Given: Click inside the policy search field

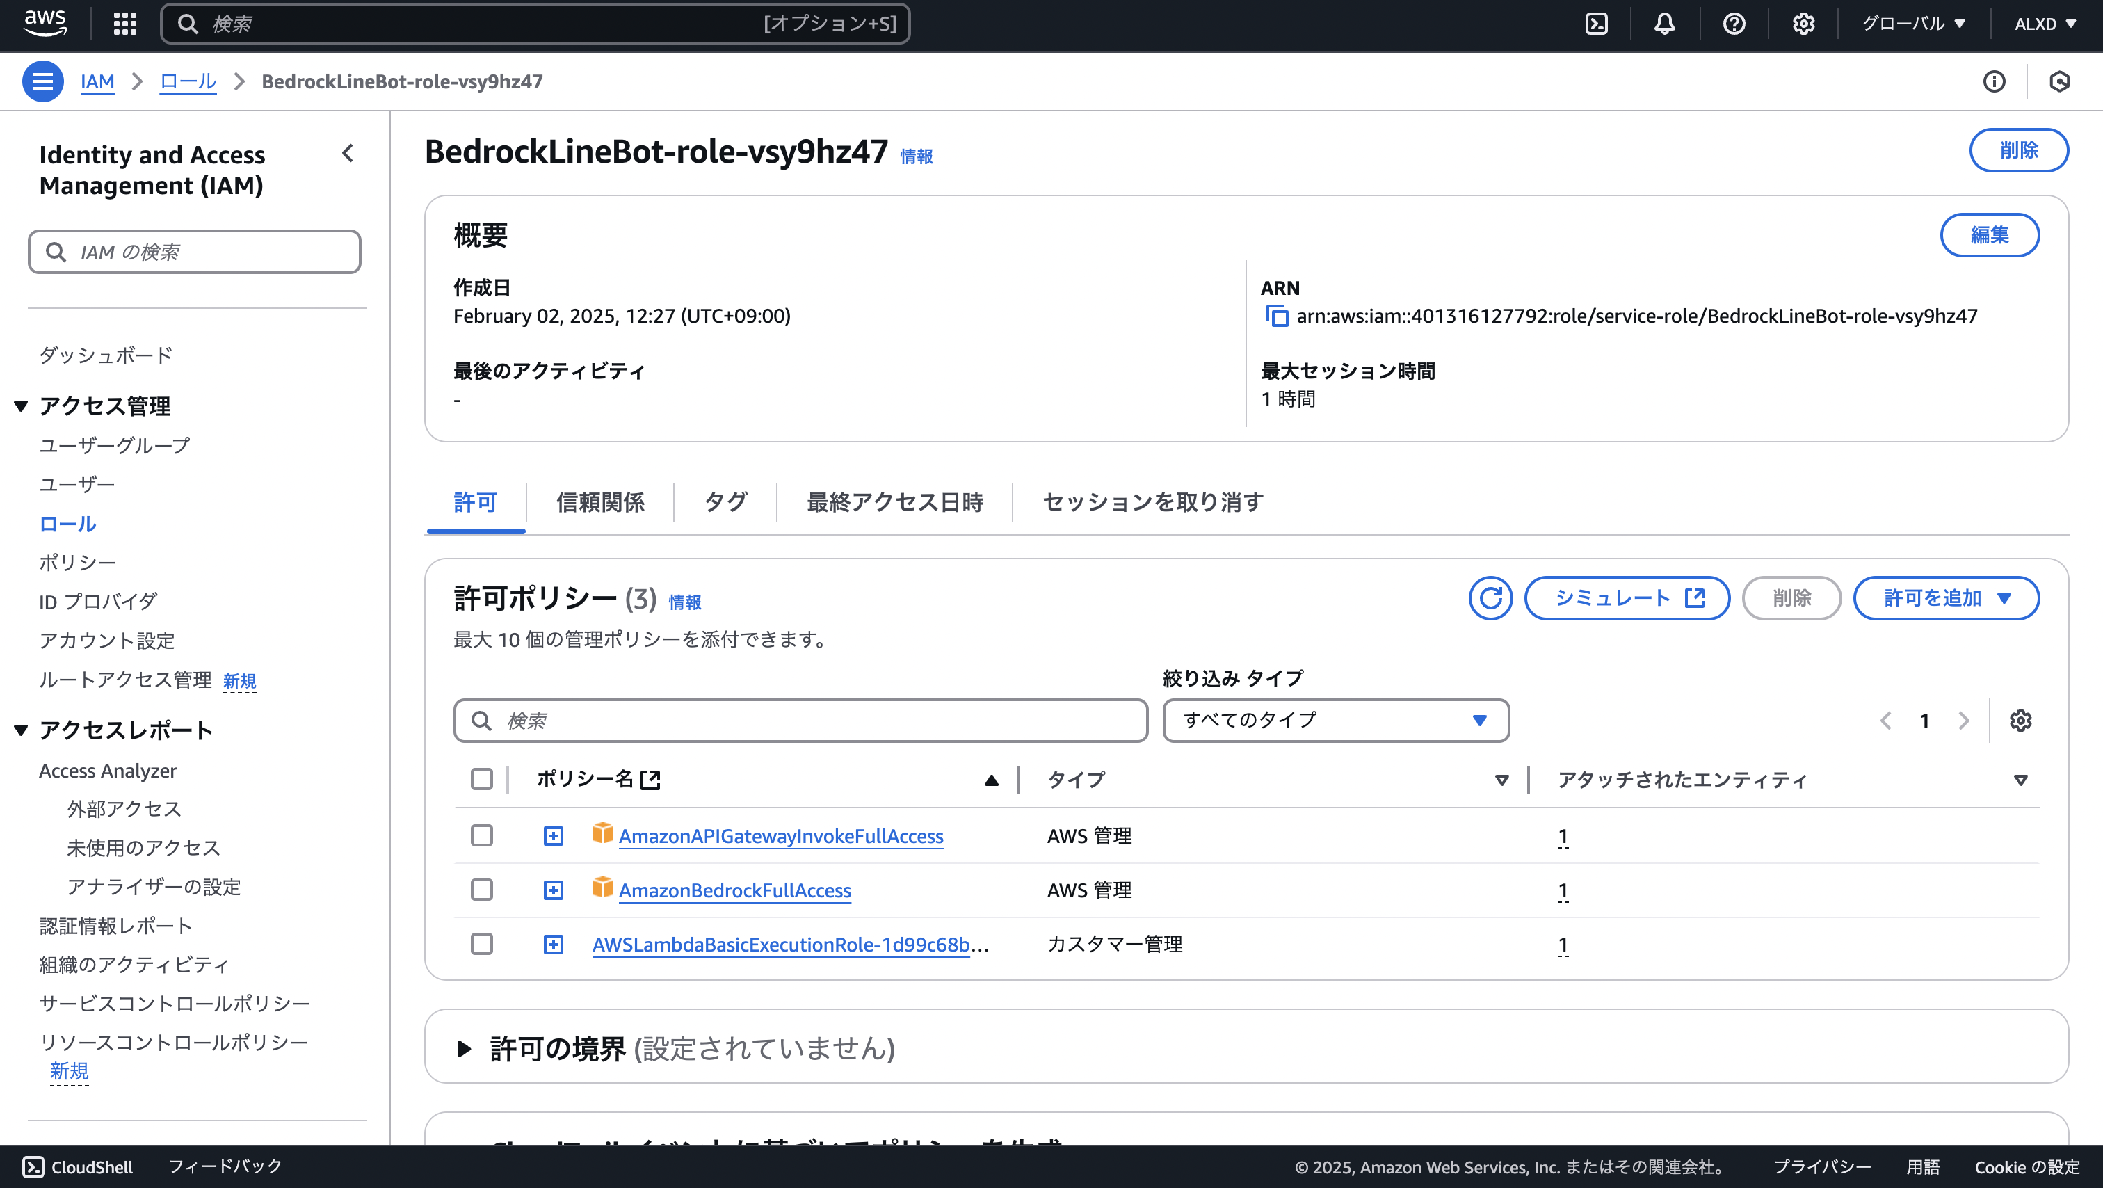Looking at the screenshot, I should pyautogui.click(x=800, y=720).
